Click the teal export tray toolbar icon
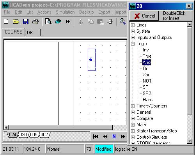This screenshot has width=195, height=155. (x=58, y=21)
